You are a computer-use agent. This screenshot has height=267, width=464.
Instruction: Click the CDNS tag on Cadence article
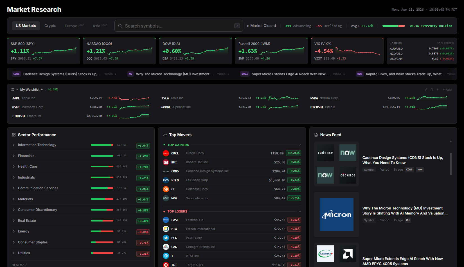pyautogui.click(x=409, y=170)
